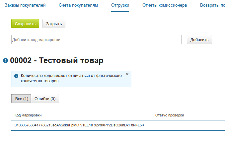
Task: Click the Закрыть button
Action: coord(54,24)
